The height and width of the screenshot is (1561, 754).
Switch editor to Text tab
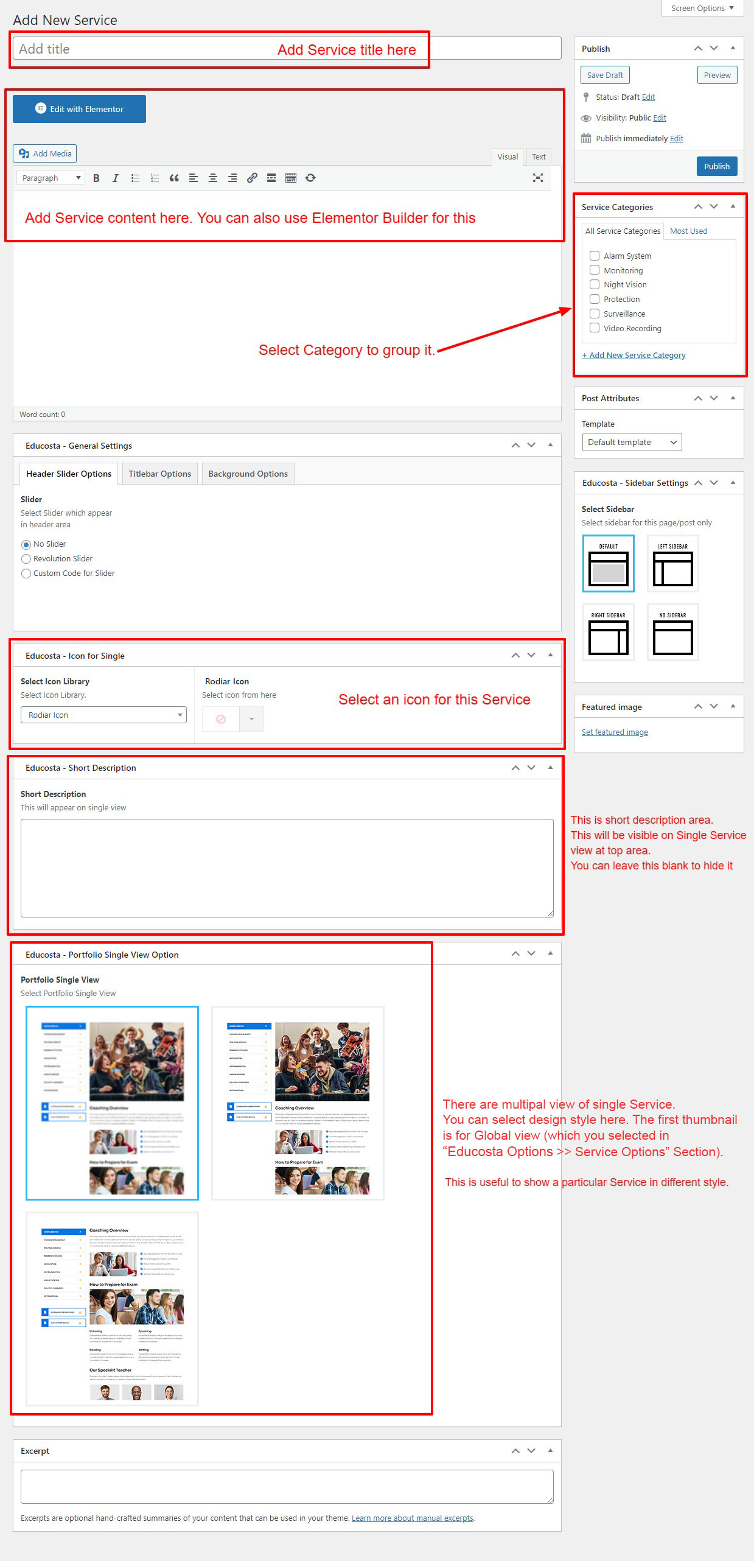(x=539, y=156)
